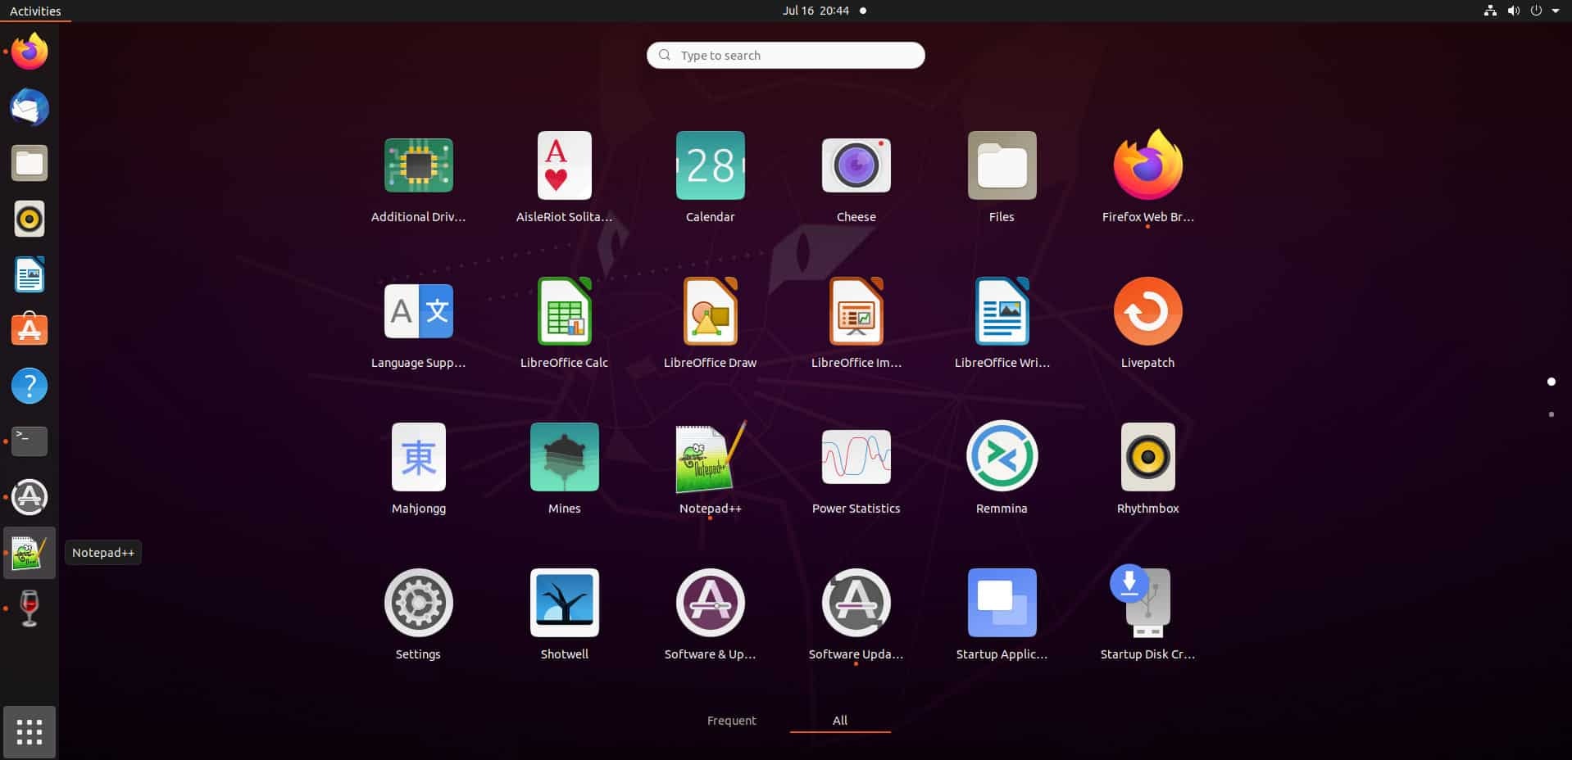Open Thunderbird mail from the dock
Screen dimensions: 1572x760
coord(30,107)
